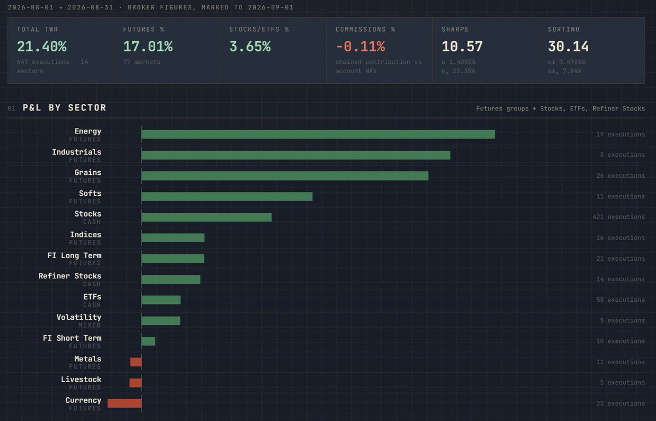Click the Stocks/ETFs % value 3.65%

250,46
